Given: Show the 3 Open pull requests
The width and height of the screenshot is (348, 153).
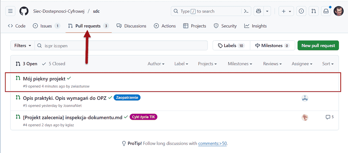Looking at the screenshot, I should [26, 64].
